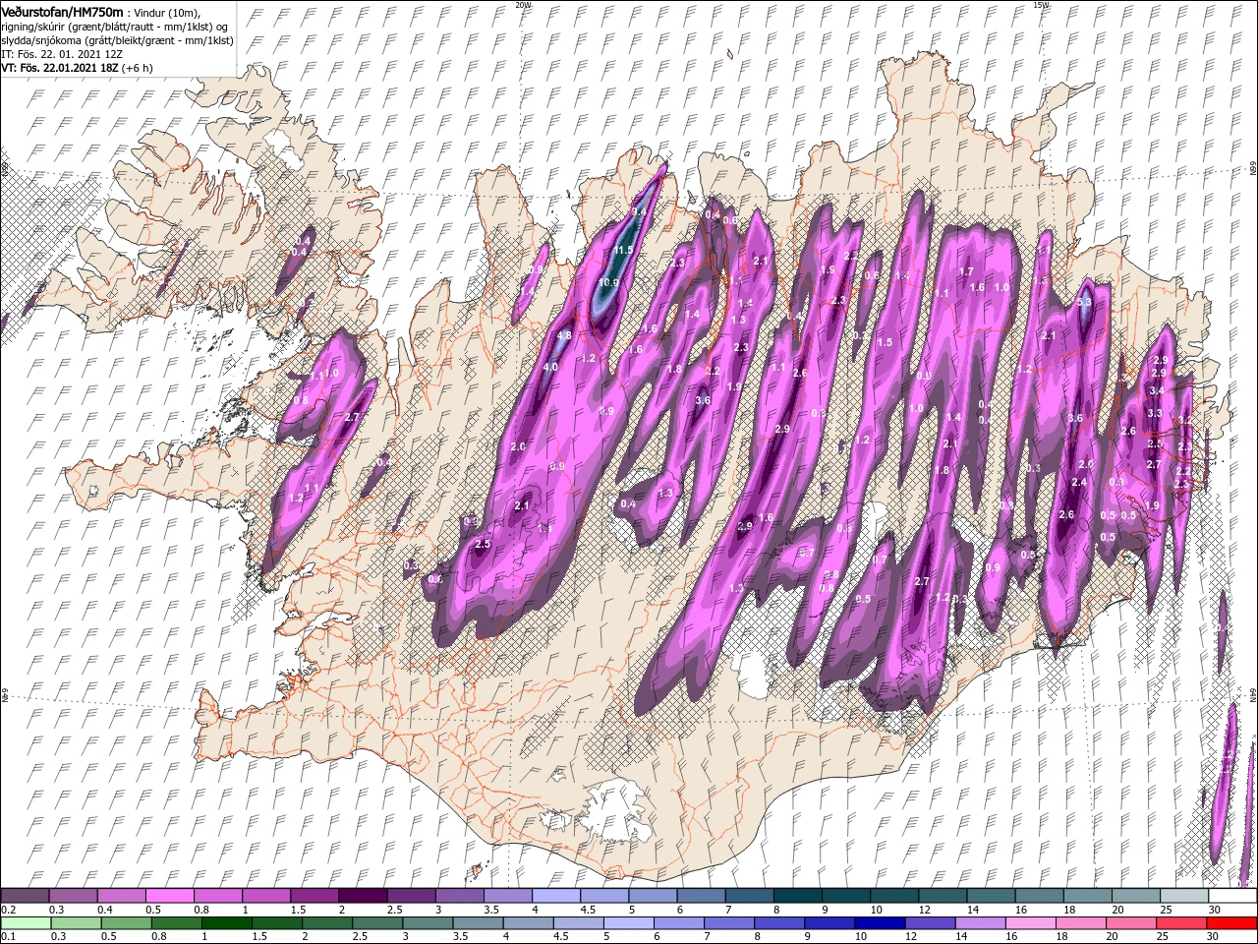Click the 4.0 precipitation value on the map

point(550,367)
